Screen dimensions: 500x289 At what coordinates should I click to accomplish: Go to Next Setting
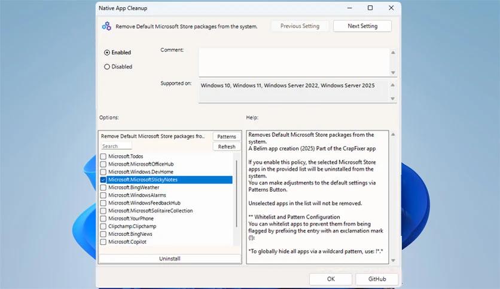[362, 26]
